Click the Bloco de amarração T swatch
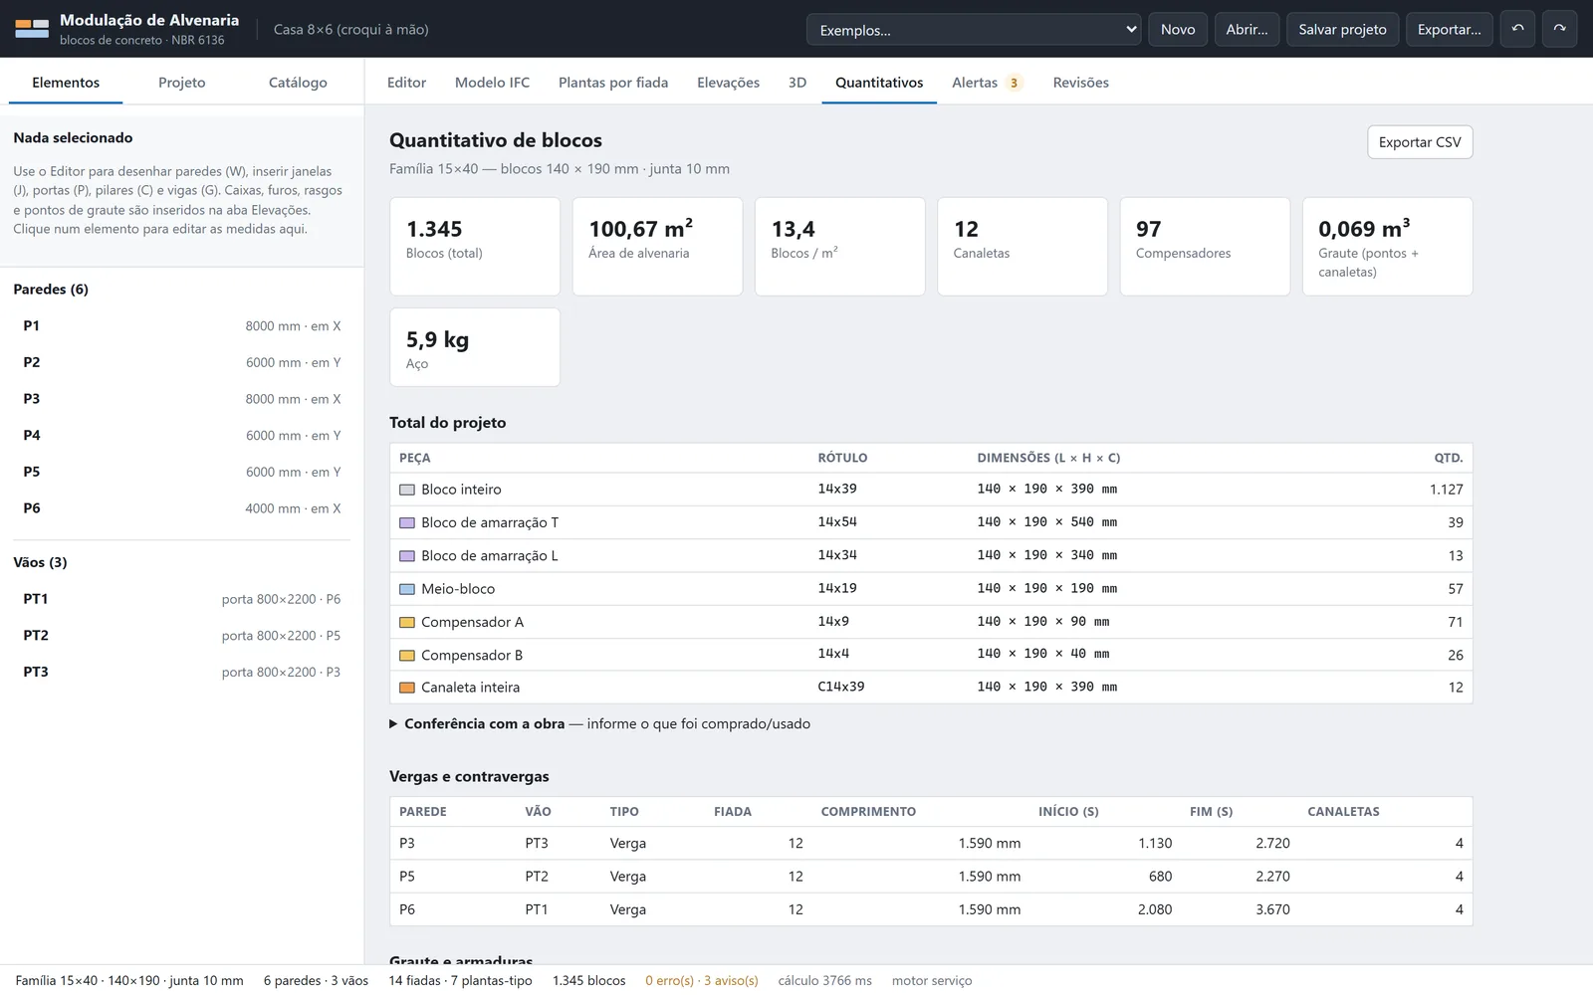The height and width of the screenshot is (995, 1593). point(406,522)
